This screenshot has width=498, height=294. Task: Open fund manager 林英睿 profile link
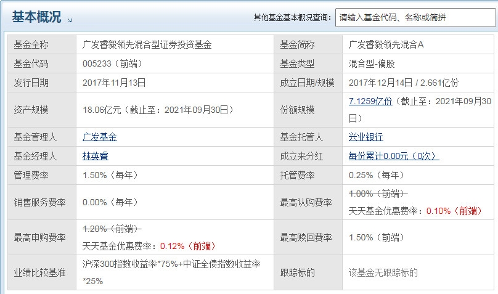point(96,156)
